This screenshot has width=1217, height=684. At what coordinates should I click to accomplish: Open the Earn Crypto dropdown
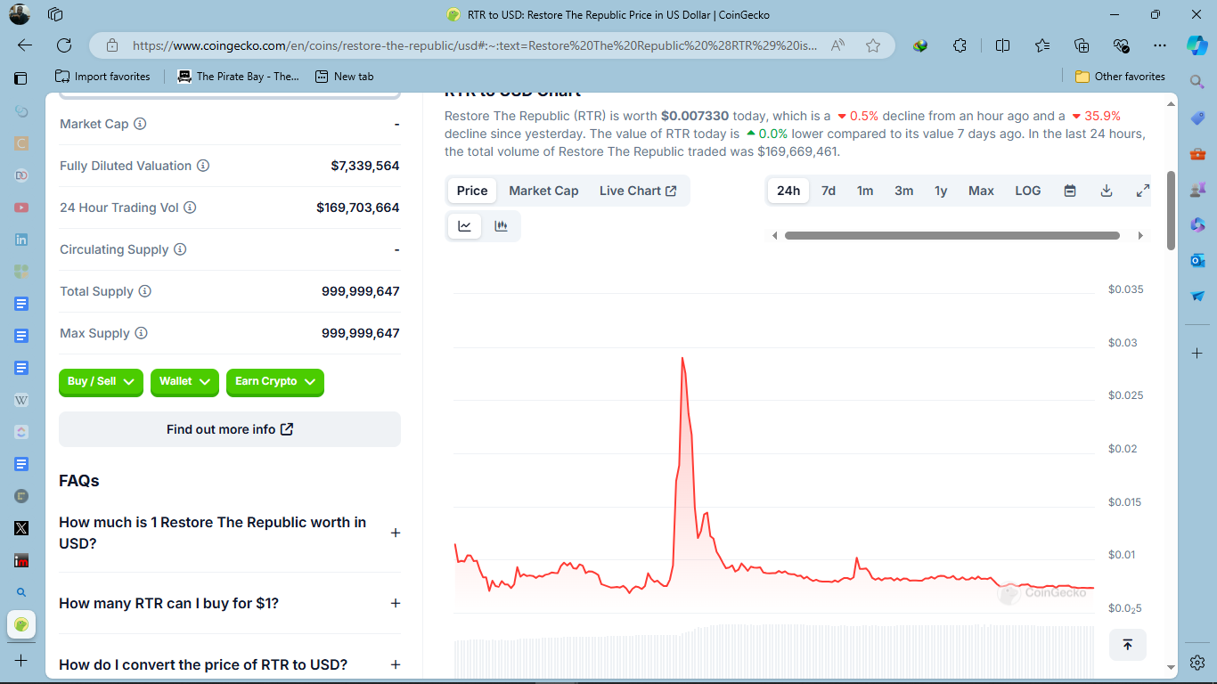click(275, 381)
